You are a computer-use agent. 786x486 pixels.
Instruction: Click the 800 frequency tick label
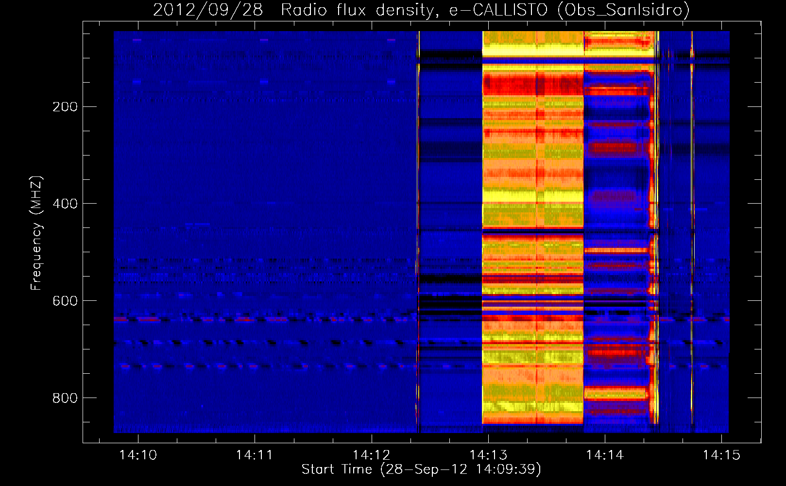click(x=65, y=398)
